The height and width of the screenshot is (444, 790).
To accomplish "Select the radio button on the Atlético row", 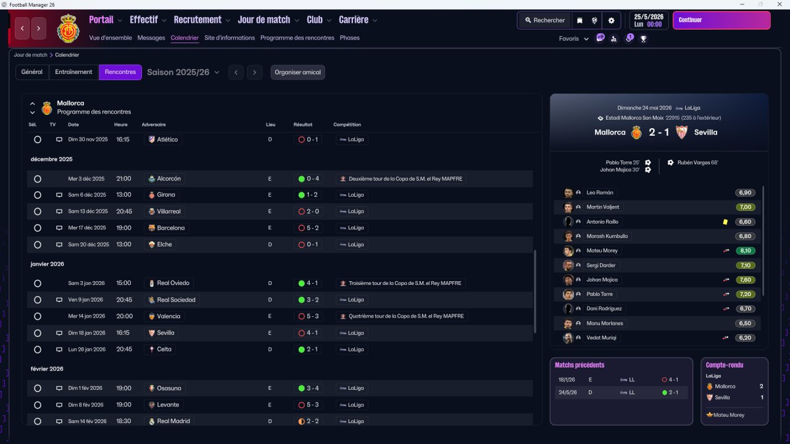I will [x=38, y=140].
